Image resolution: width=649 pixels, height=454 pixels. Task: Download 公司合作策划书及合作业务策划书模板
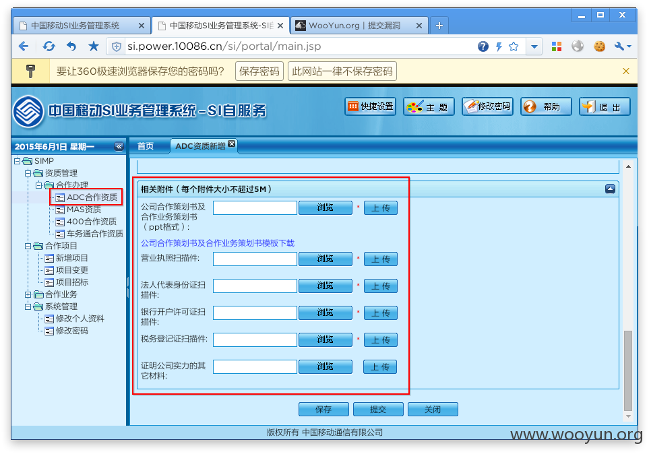click(x=218, y=243)
